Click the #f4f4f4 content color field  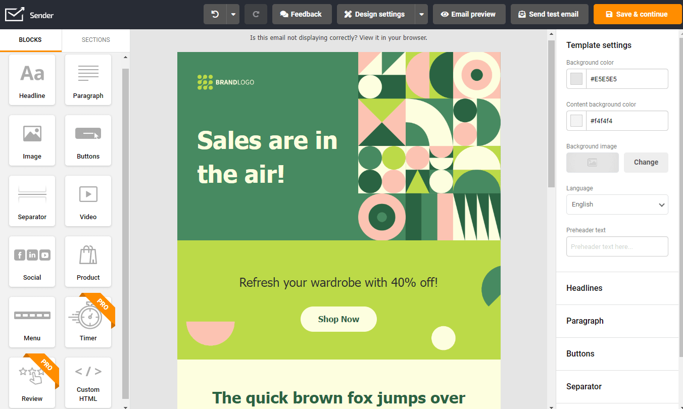tap(627, 121)
